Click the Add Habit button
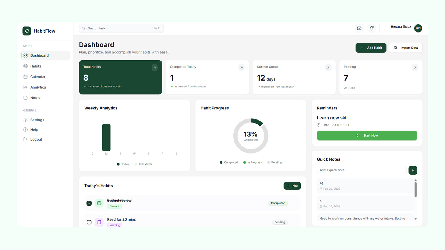 click(371, 47)
